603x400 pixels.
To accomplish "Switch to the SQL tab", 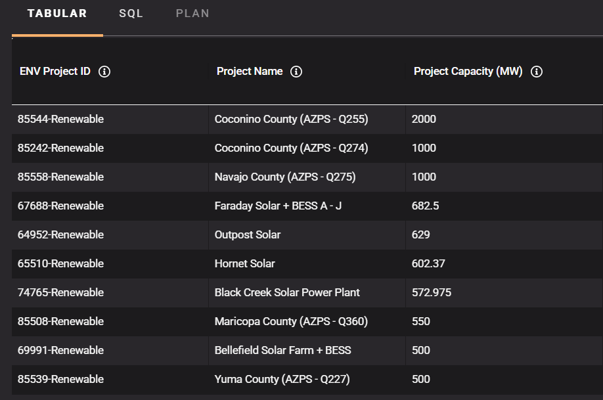I will pos(131,14).
